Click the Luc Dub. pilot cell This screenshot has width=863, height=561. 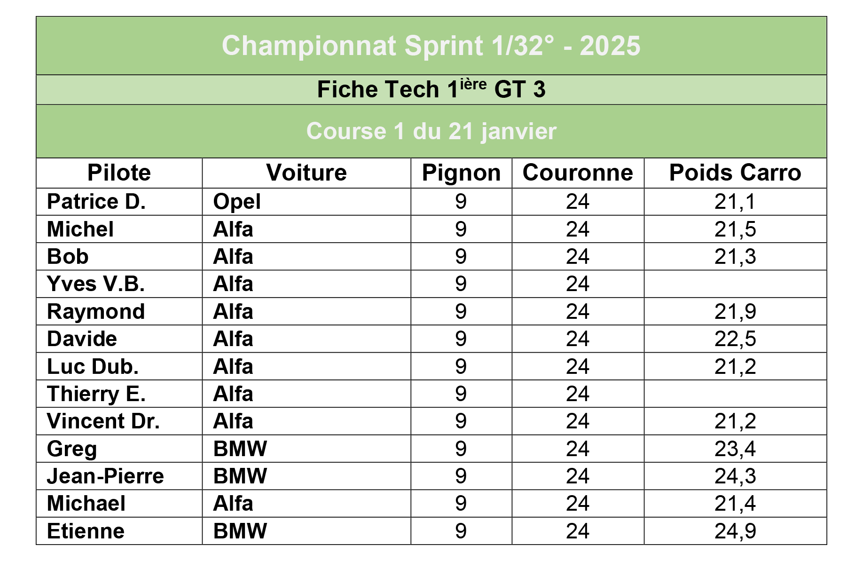click(119, 366)
